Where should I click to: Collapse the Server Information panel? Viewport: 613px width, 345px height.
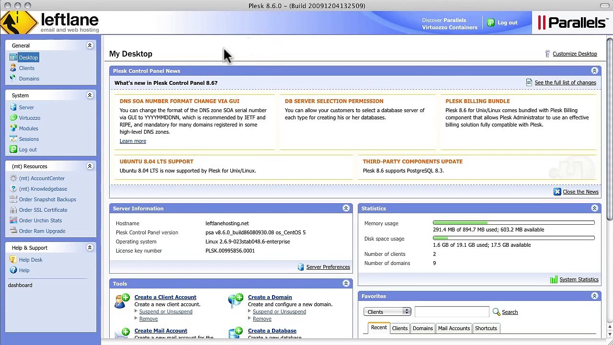pos(346,208)
